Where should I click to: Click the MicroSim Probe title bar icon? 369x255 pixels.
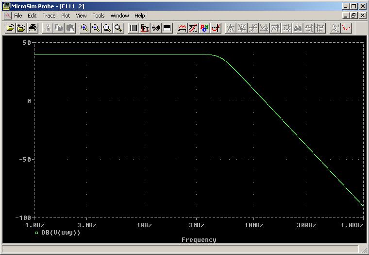click(7, 6)
